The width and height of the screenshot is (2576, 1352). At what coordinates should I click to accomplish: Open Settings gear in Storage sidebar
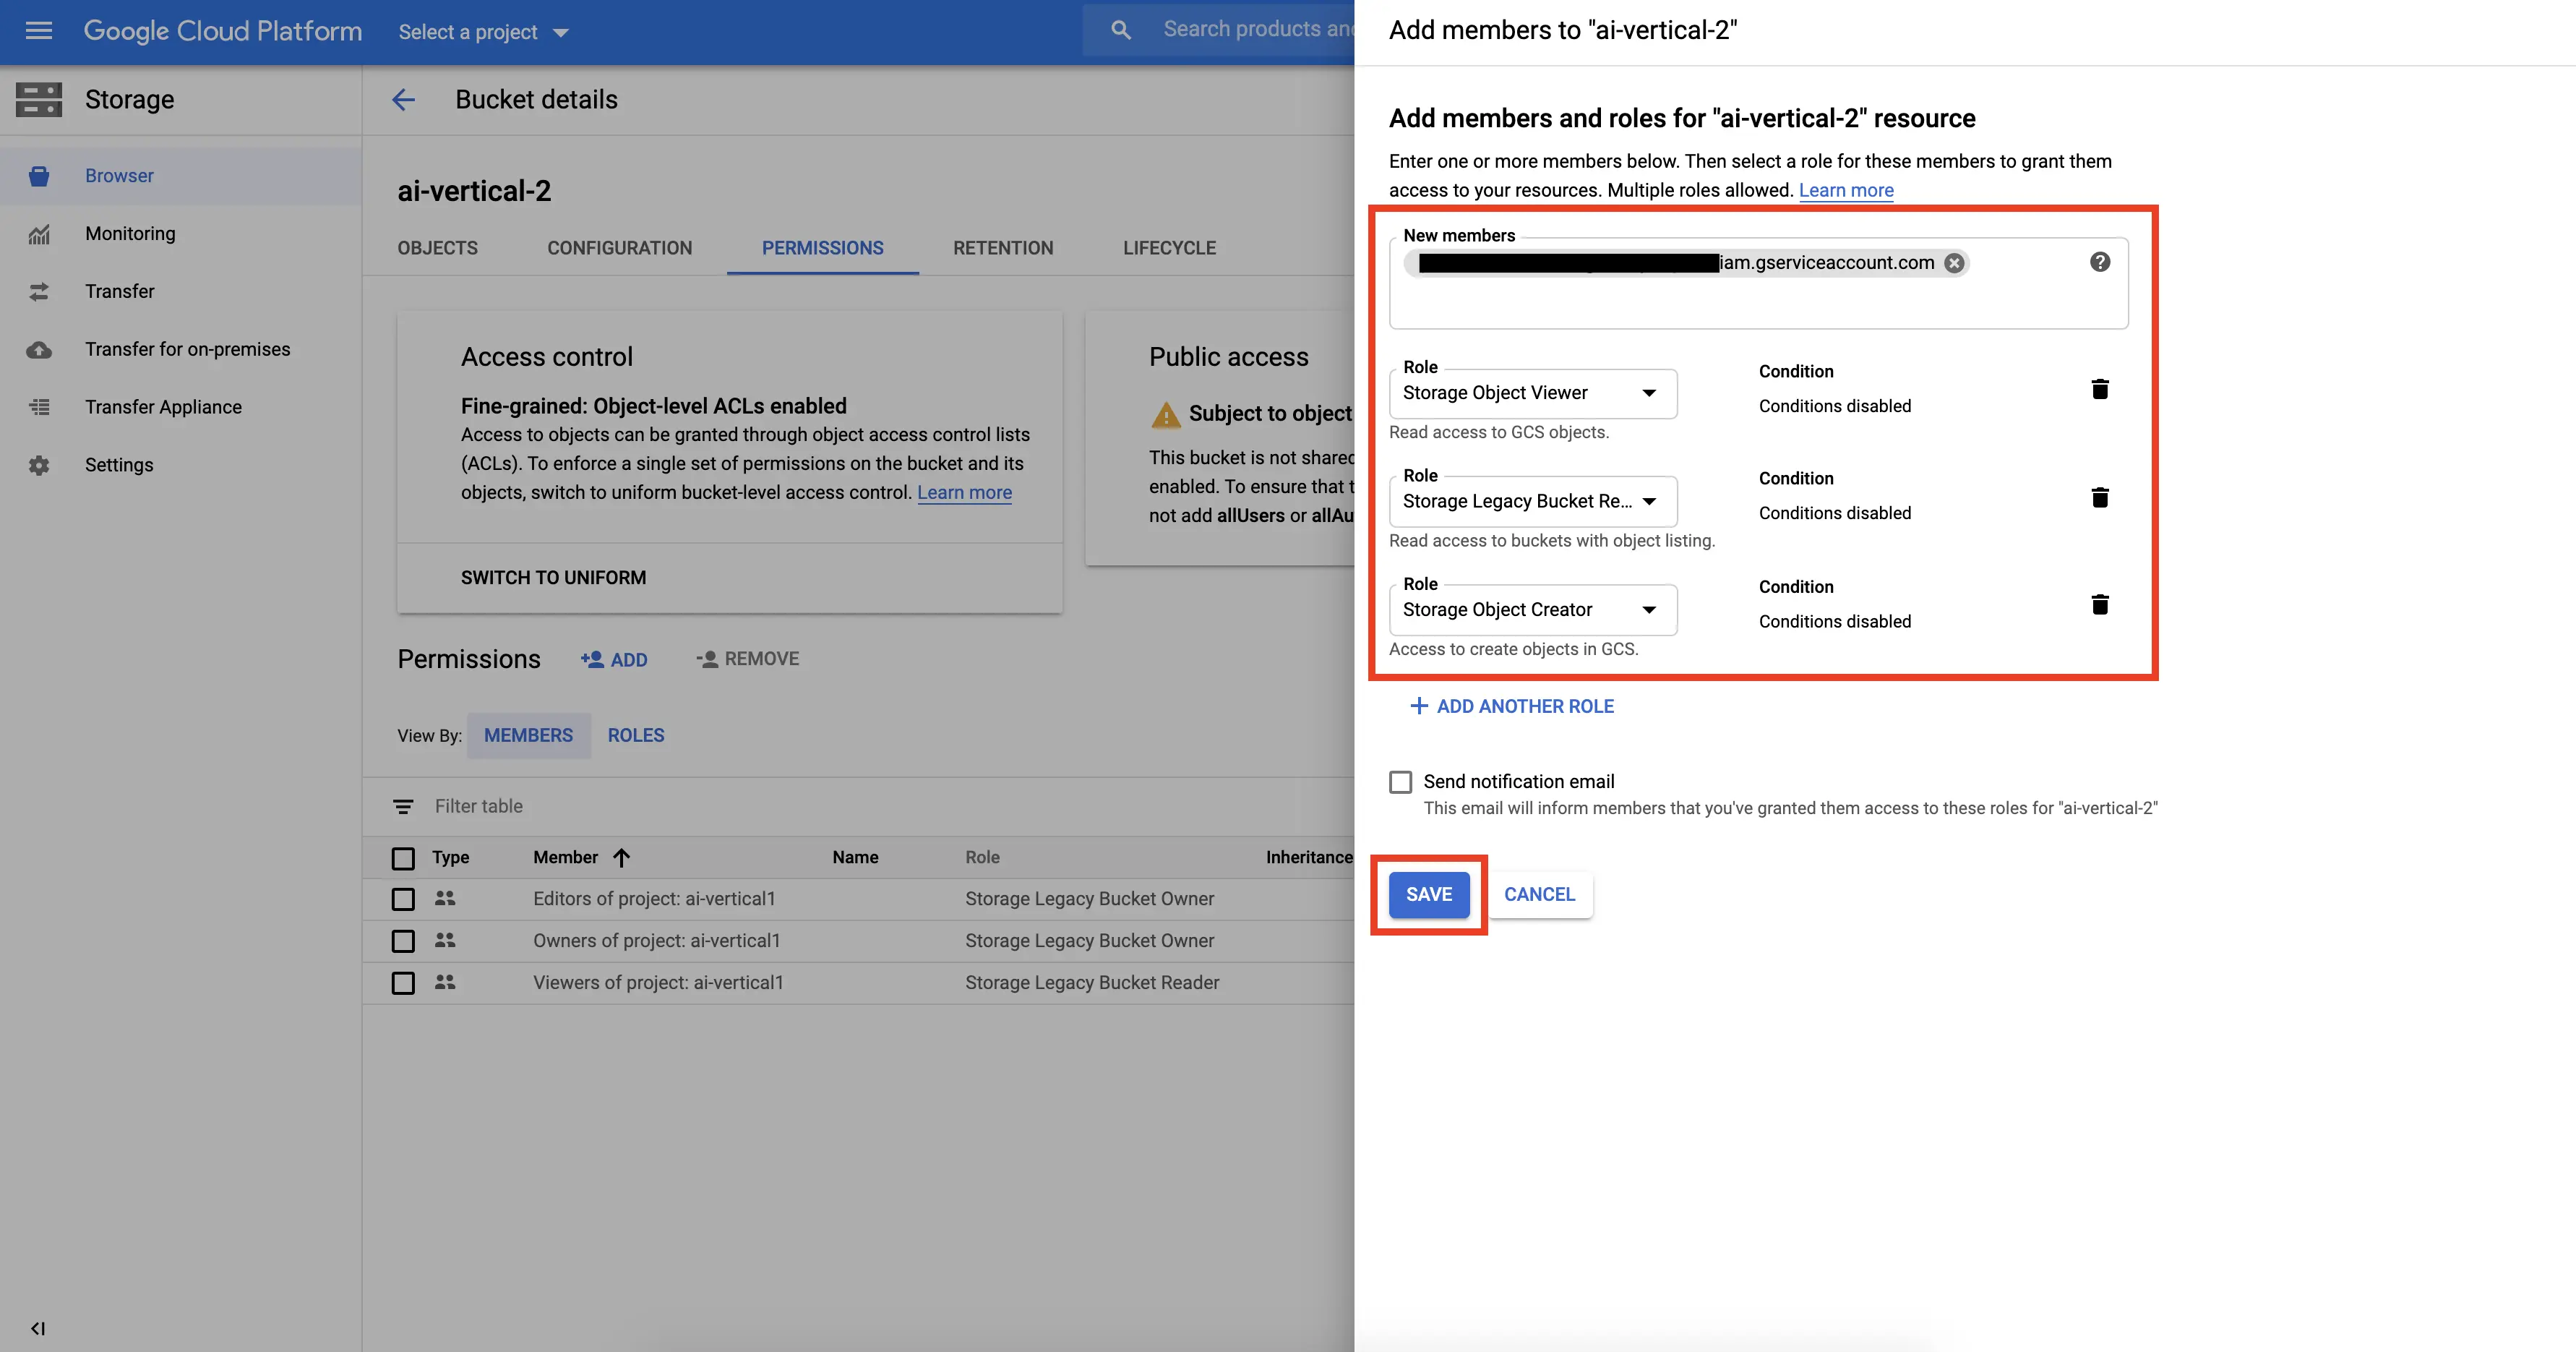coord(39,465)
